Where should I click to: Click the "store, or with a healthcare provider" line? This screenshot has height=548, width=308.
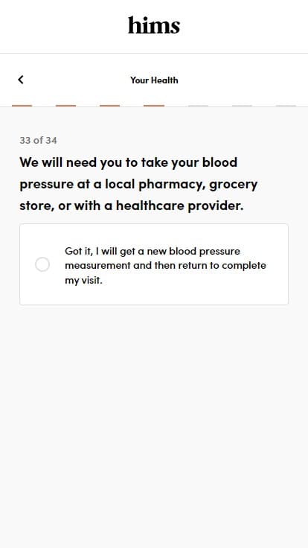pos(131,205)
